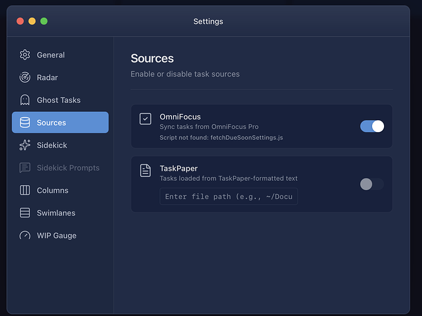Switch to the Ghost Tasks section
Viewport: 422px width, 316px height.
[59, 100]
